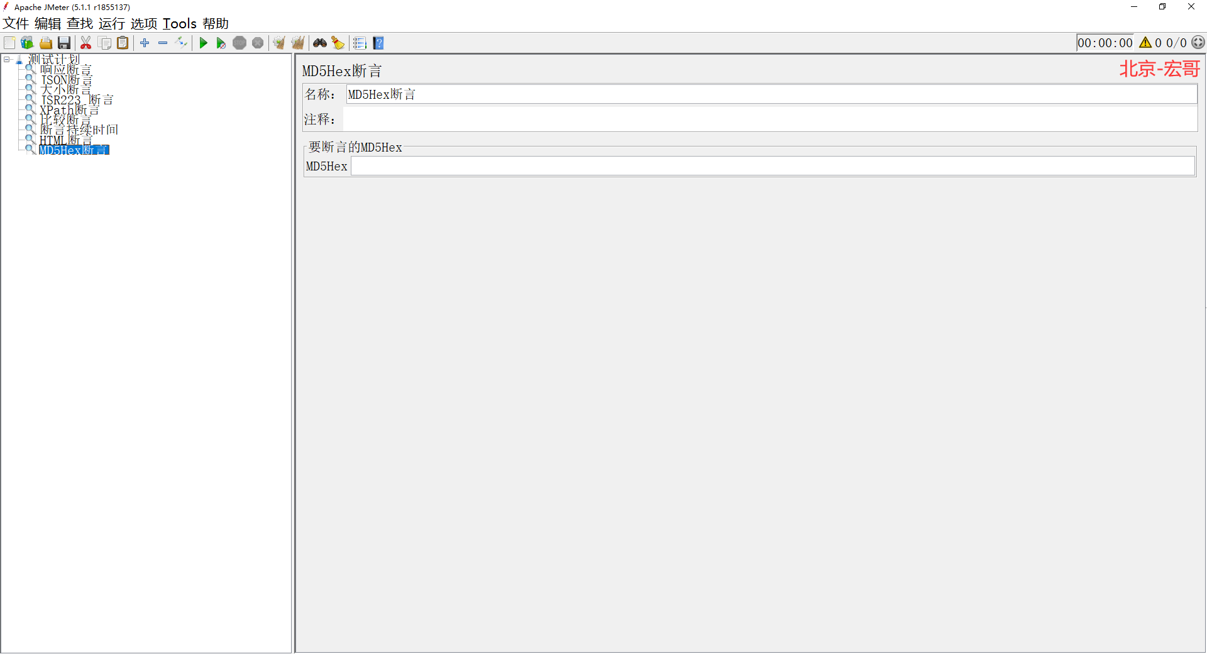Select HTML断言 in the tree

click(66, 140)
